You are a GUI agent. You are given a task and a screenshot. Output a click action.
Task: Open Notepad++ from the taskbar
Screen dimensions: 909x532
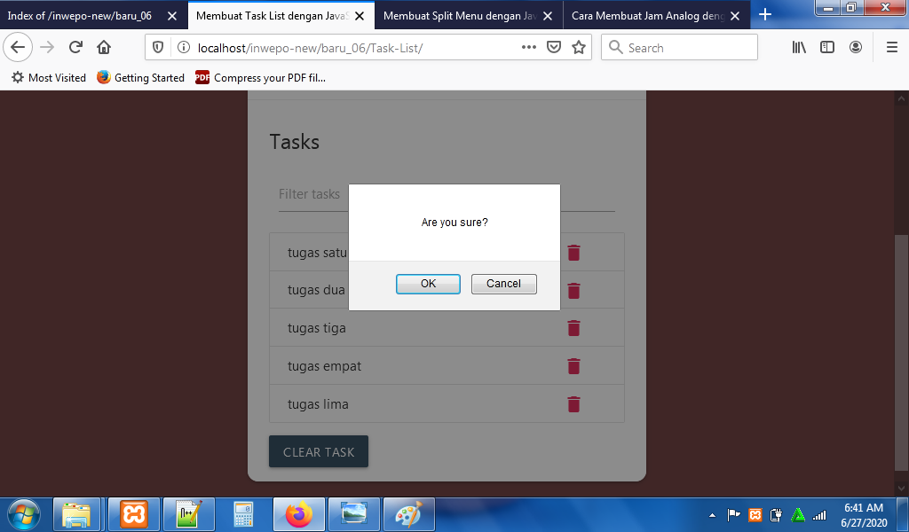coord(189,514)
